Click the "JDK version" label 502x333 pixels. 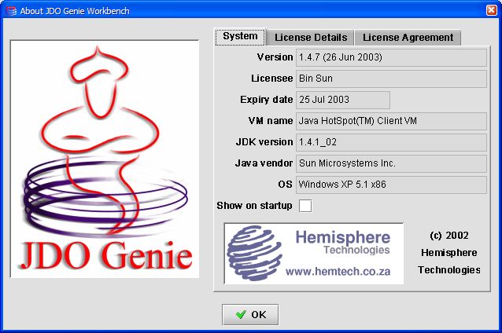pos(264,142)
